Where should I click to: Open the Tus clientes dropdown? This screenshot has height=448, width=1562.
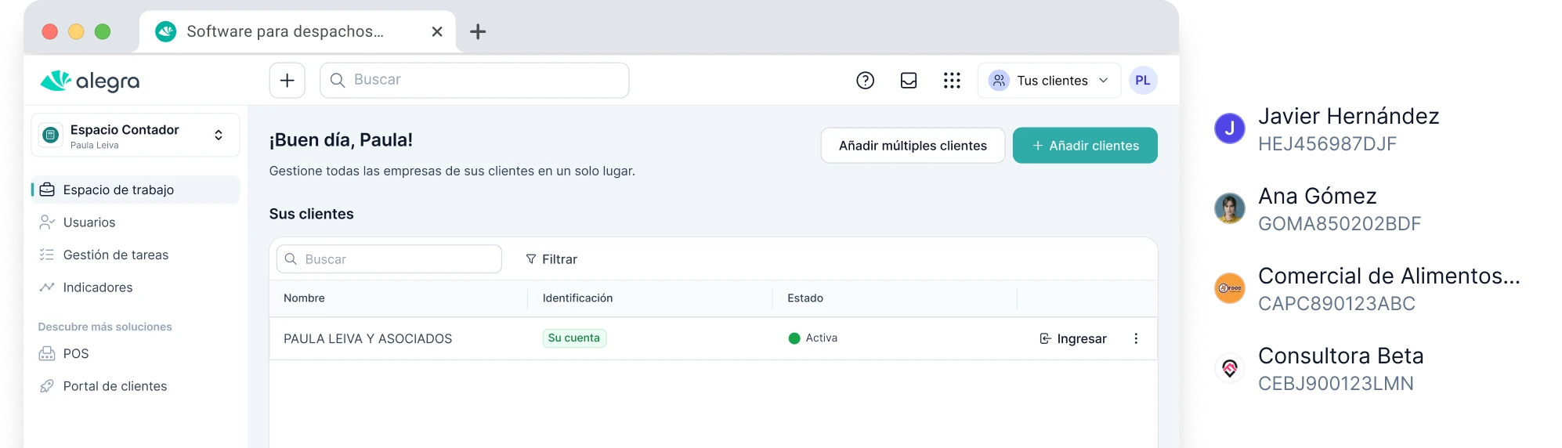[x=1049, y=81]
